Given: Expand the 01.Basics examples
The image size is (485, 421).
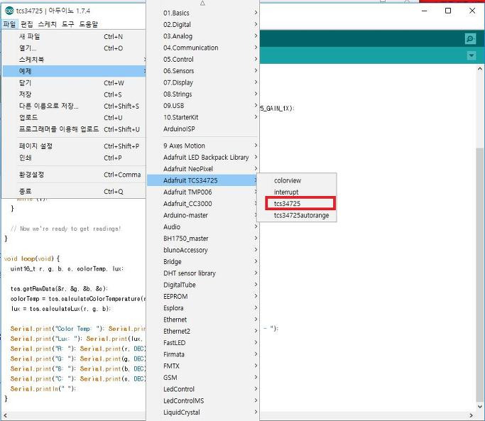Looking at the screenshot, I should point(203,13).
